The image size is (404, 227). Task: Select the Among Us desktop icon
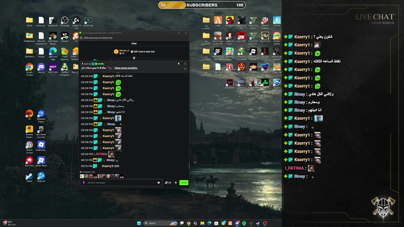click(x=230, y=22)
